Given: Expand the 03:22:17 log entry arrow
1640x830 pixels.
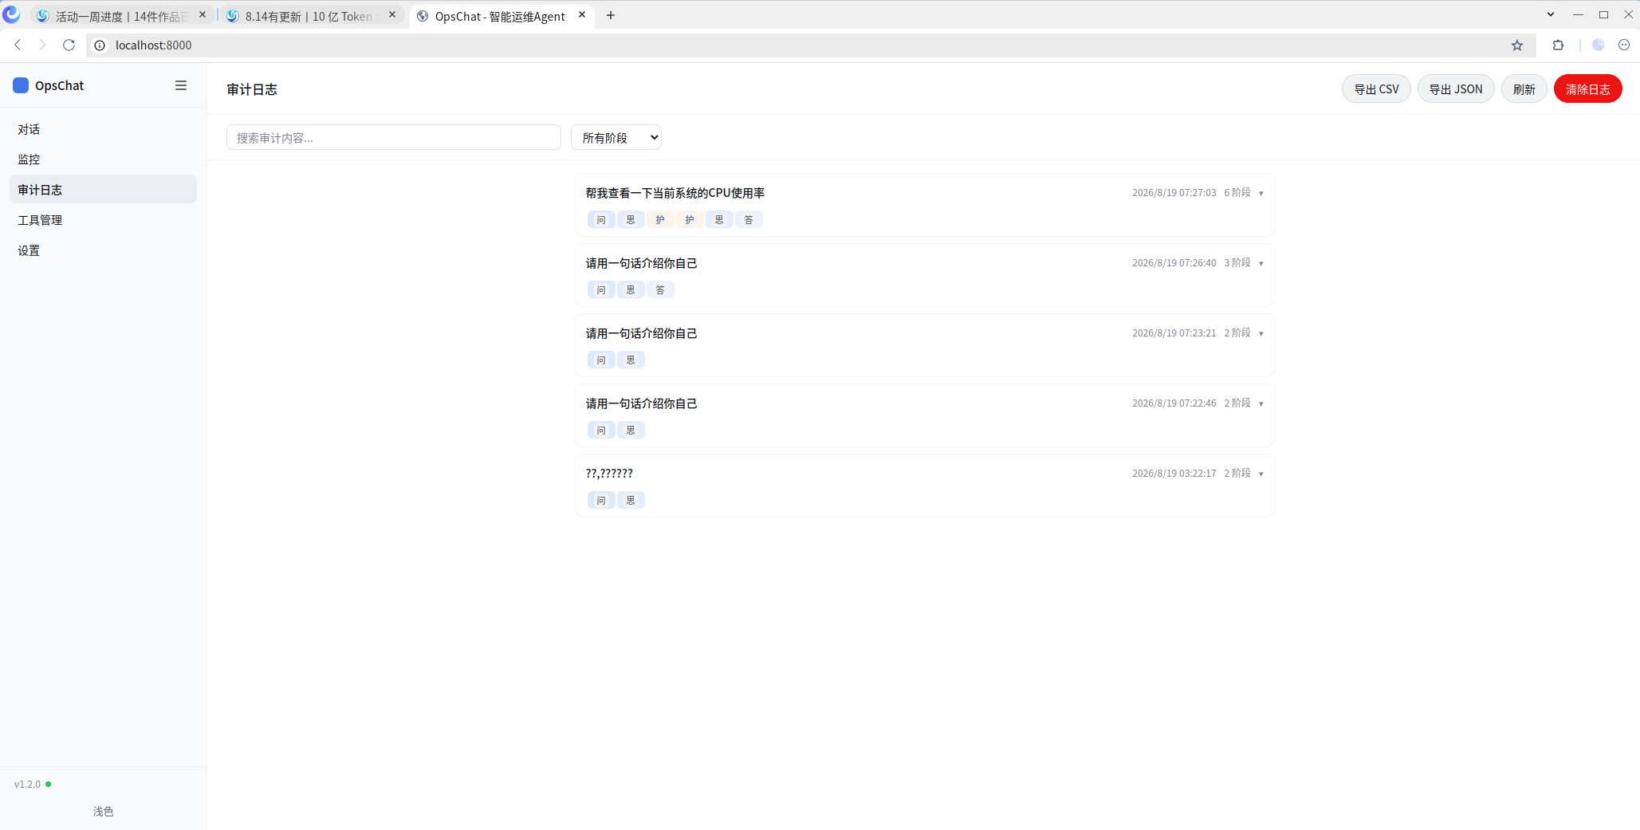Looking at the screenshot, I should click(x=1260, y=474).
